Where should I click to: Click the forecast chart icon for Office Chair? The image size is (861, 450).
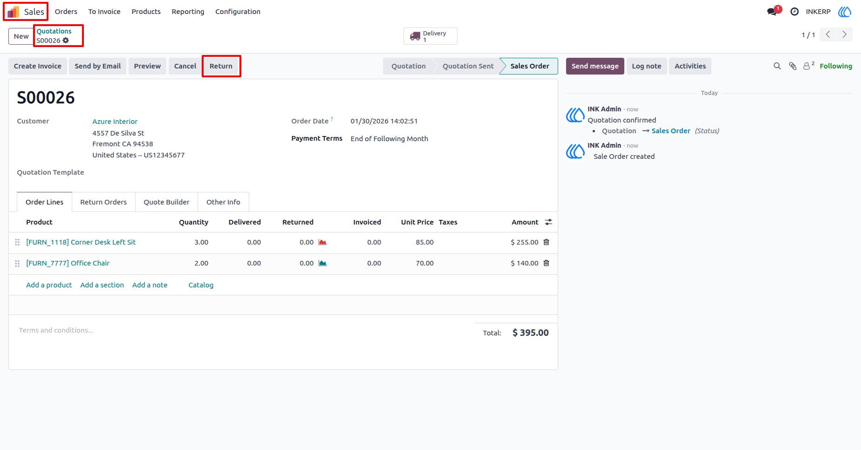pyautogui.click(x=322, y=263)
